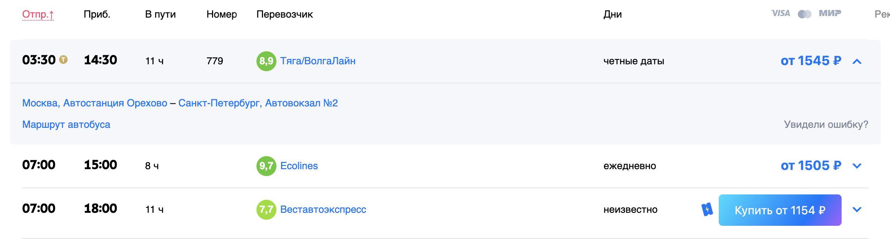Sort by the Приб. arrival column

[97, 15]
